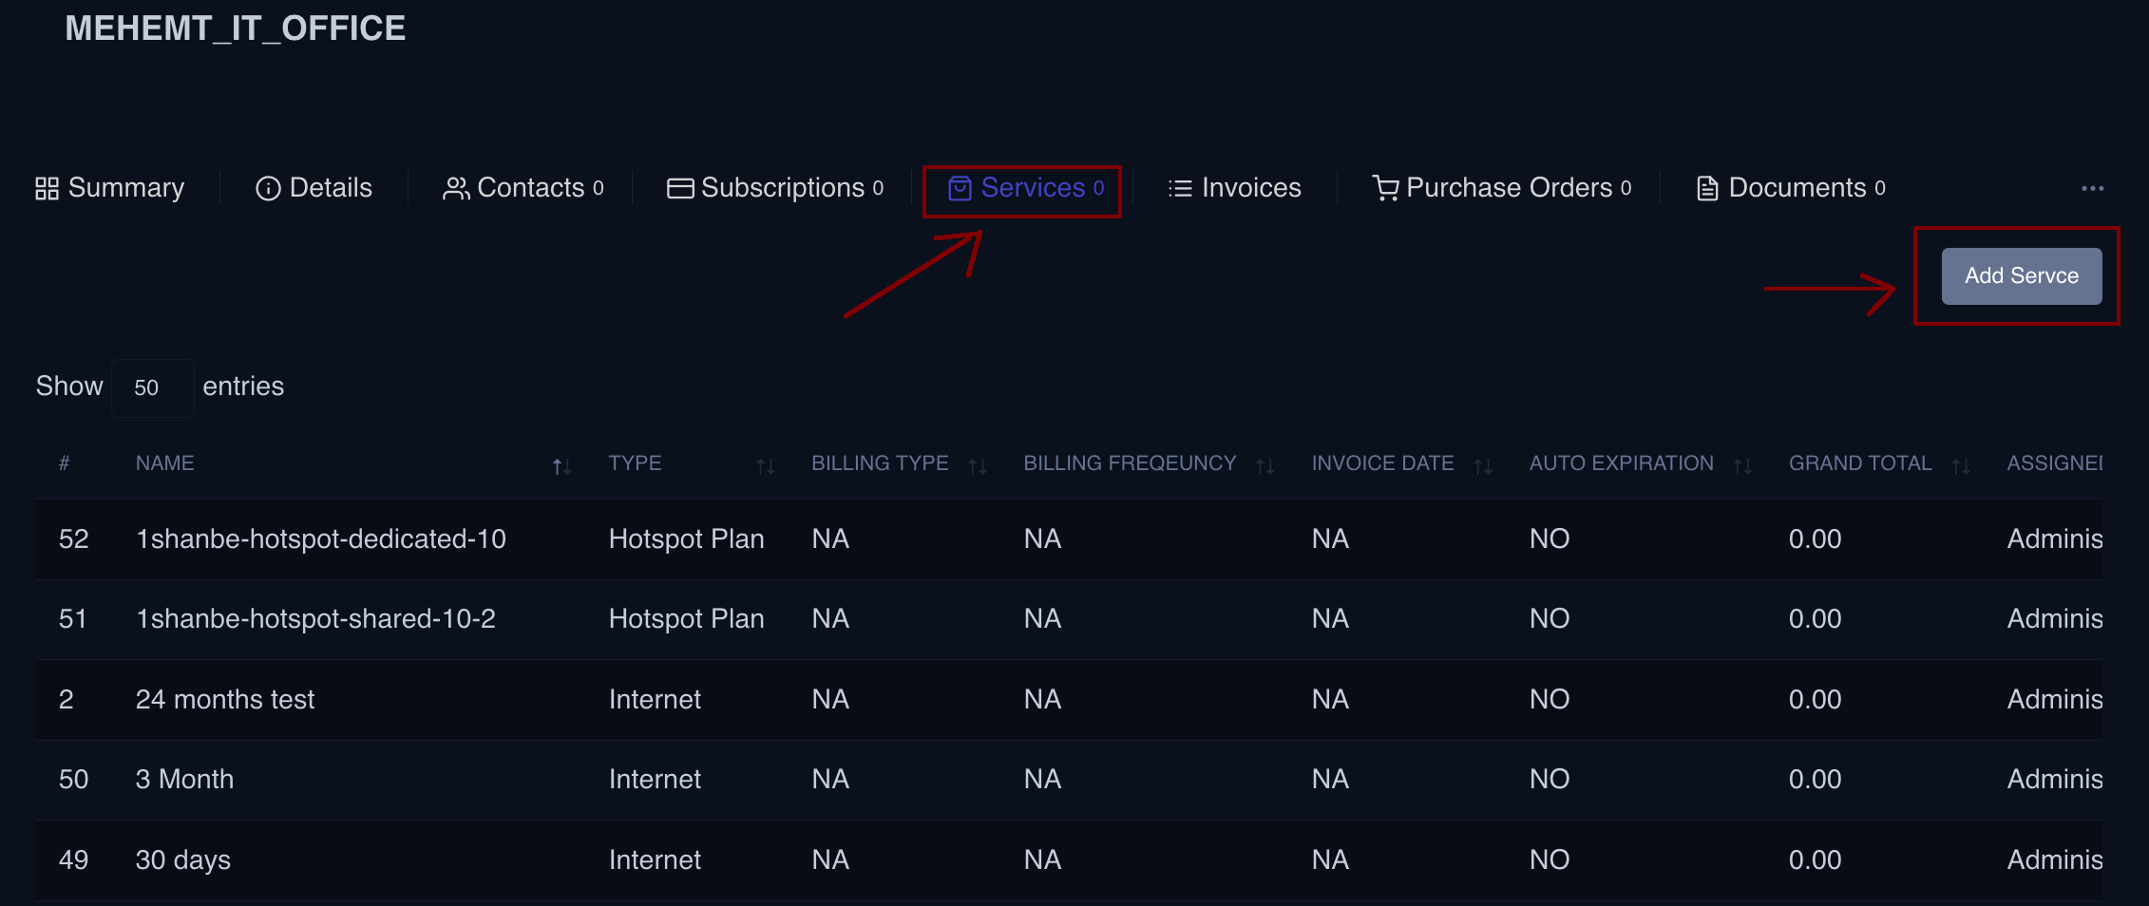Click the Contacts people icon
The height and width of the screenshot is (906, 2149).
pos(456,189)
